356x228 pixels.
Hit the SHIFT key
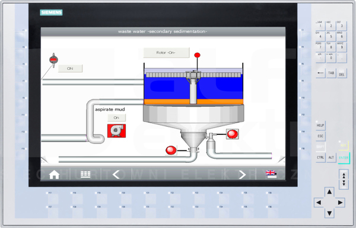point(320,147)
